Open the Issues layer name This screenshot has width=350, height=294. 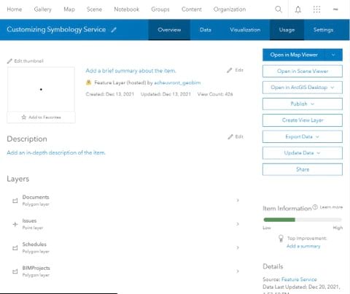[x=29, y=220]
